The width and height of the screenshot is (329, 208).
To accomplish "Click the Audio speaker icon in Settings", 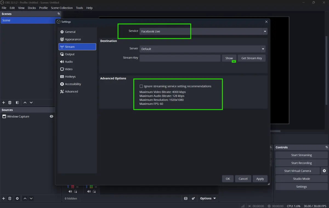I will pos(62,62).
